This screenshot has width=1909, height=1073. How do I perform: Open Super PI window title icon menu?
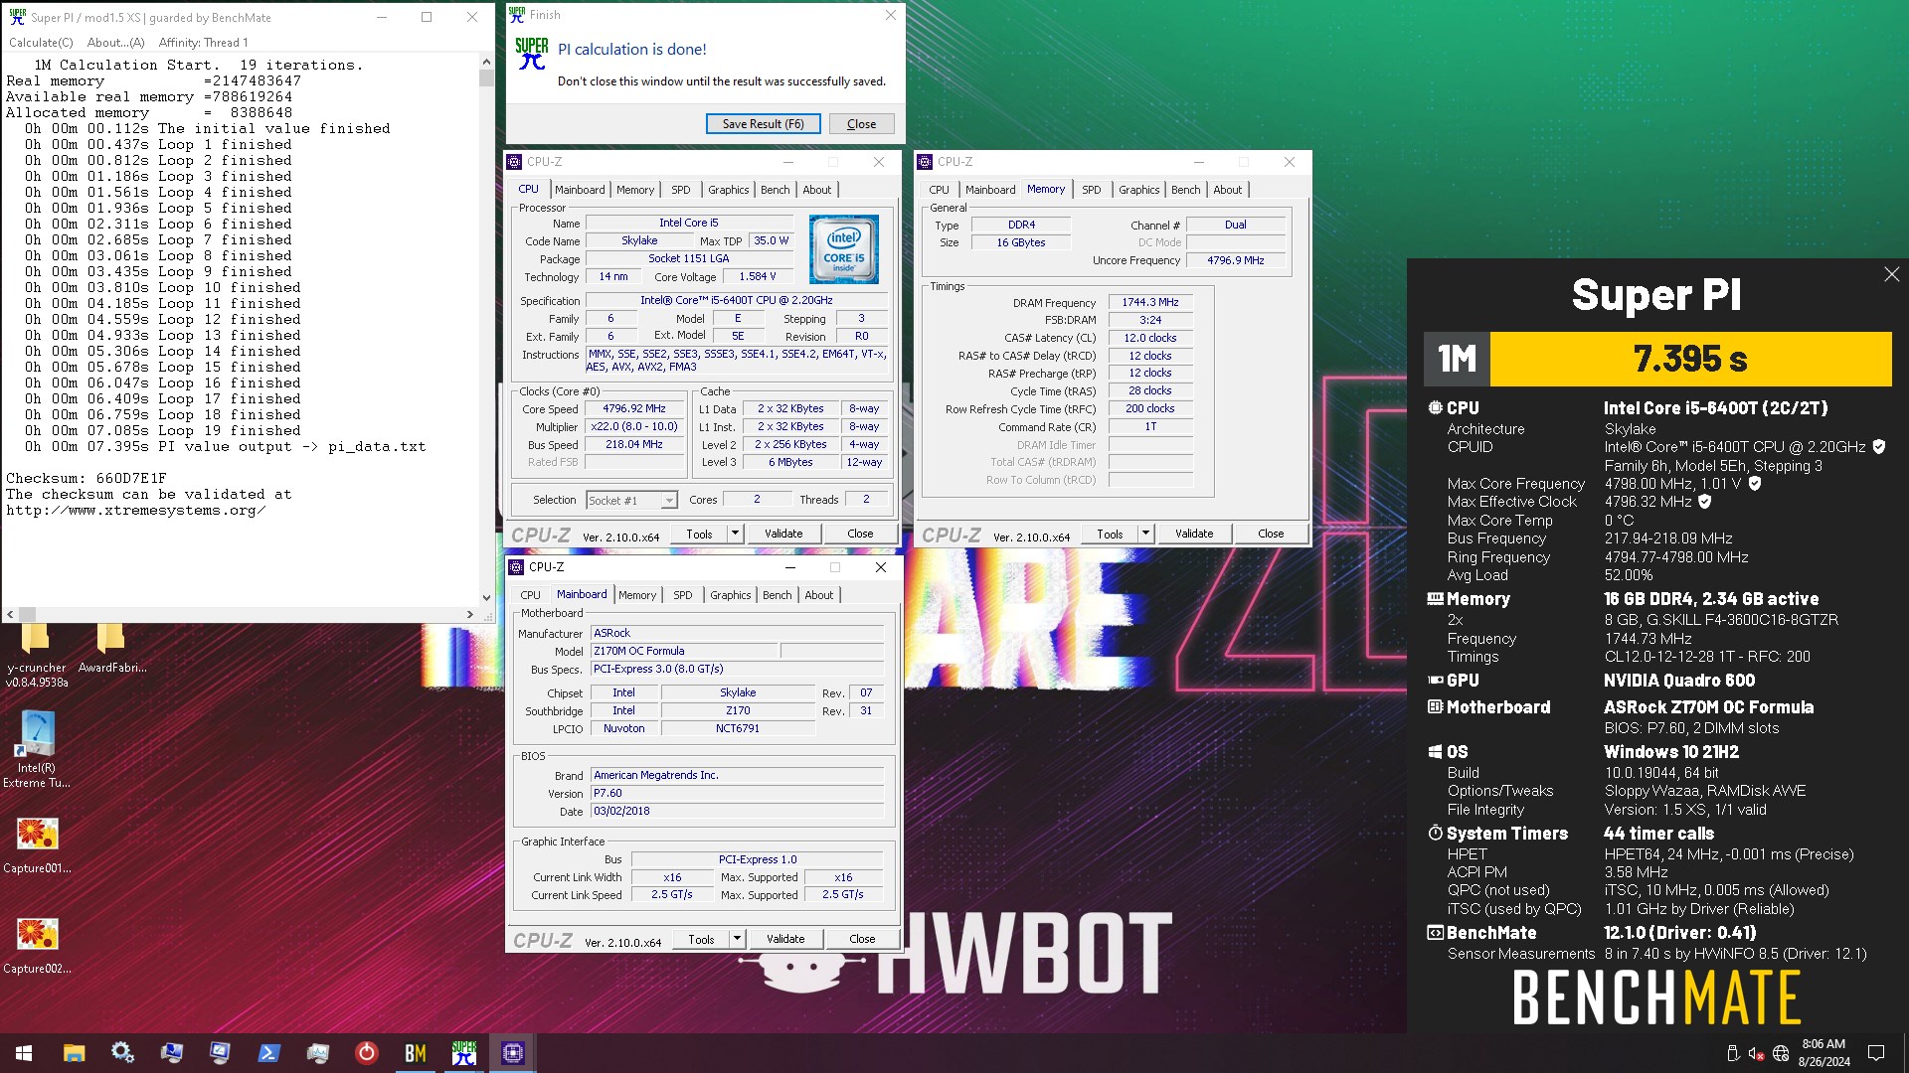click(x=17, y=17)
